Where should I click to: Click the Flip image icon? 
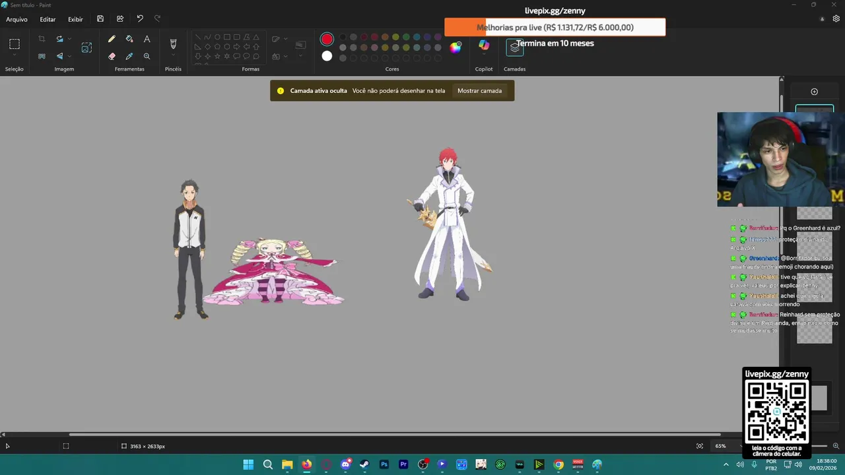click(59, 56)
